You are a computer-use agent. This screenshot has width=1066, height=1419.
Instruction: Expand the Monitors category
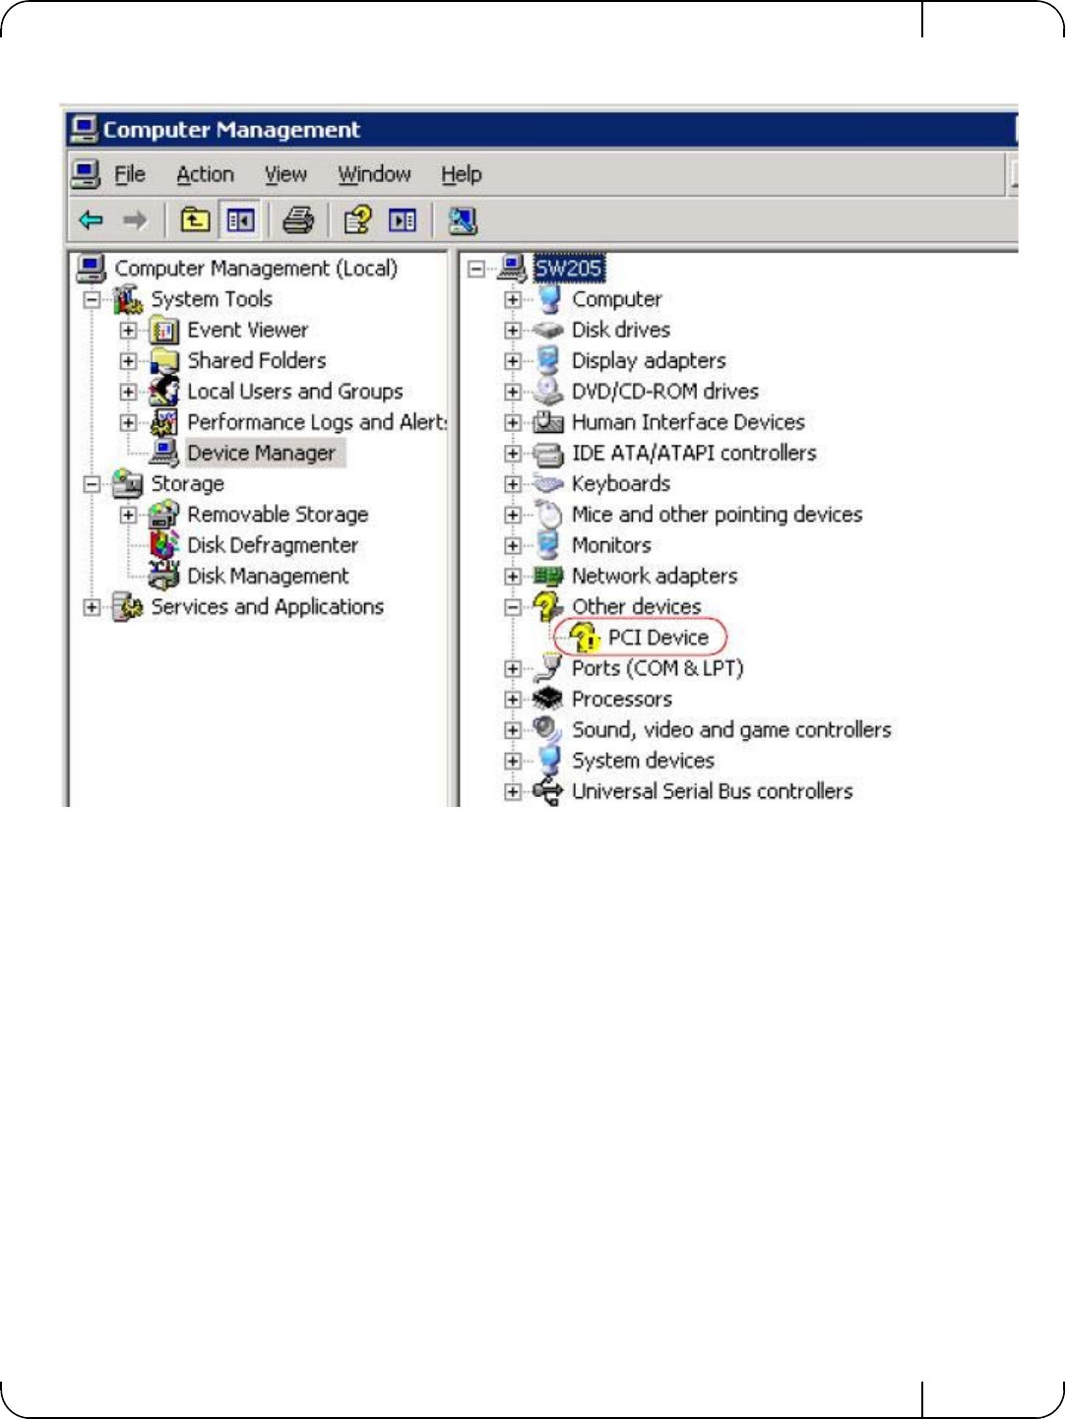coord(513,545)
